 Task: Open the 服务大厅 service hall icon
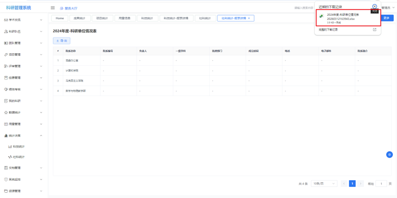[x=62, y=8]
